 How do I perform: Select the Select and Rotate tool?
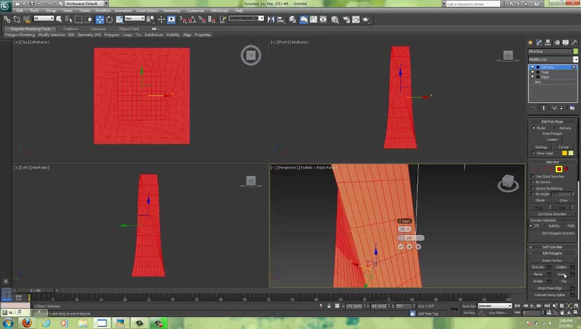(110, 19)
